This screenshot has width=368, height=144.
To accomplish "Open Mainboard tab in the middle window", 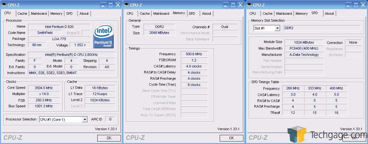I will tap(161, 13).
